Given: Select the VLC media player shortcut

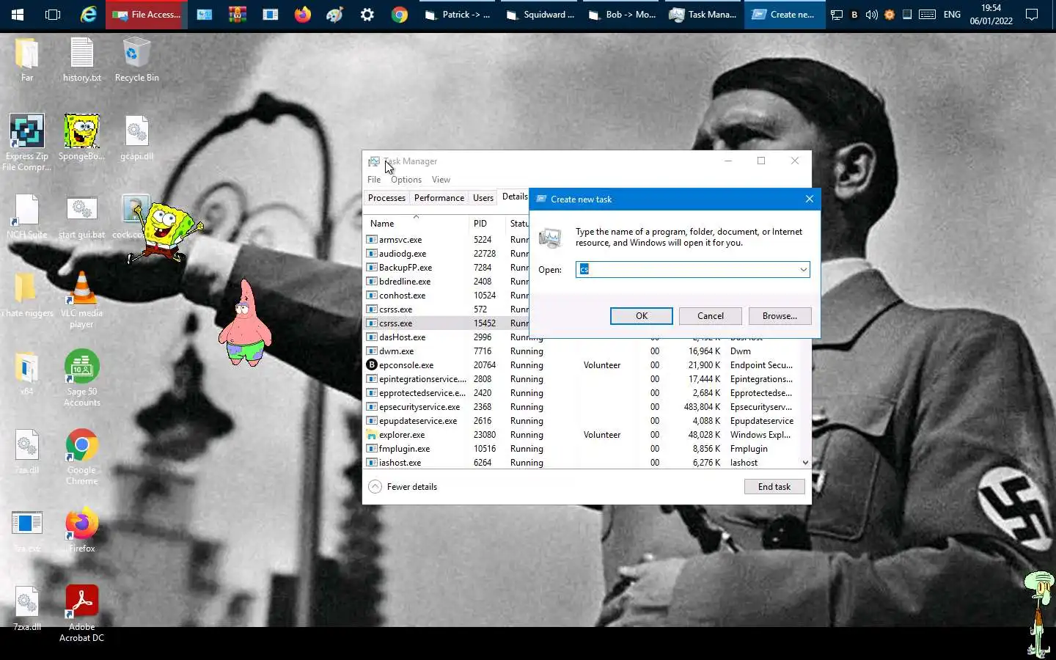Looking at the screenshot, I should pyautogui.click(x=81, y=301).
